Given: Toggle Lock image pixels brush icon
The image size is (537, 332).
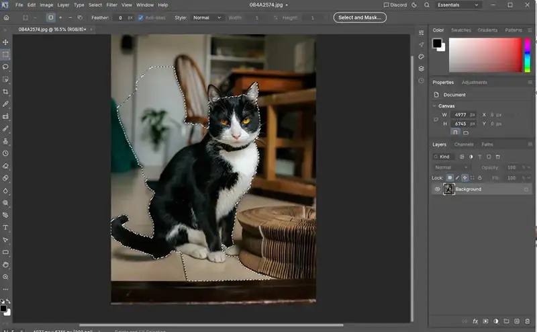Looking at the screenshot, I should (x=457, y=177).
